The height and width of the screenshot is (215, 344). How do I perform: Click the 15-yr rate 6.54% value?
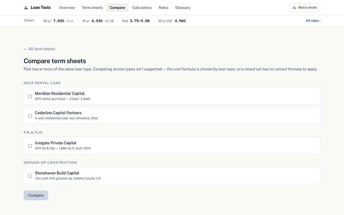pyautogui.click(x=97, y=21)
